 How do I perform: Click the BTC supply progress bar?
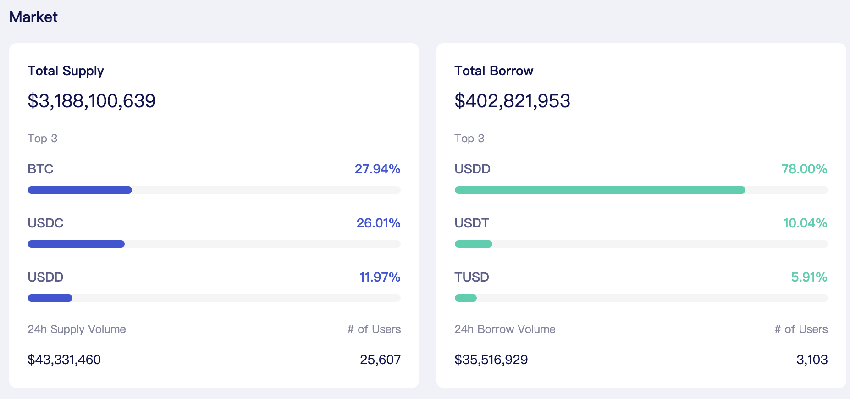(x=214, y=190)
